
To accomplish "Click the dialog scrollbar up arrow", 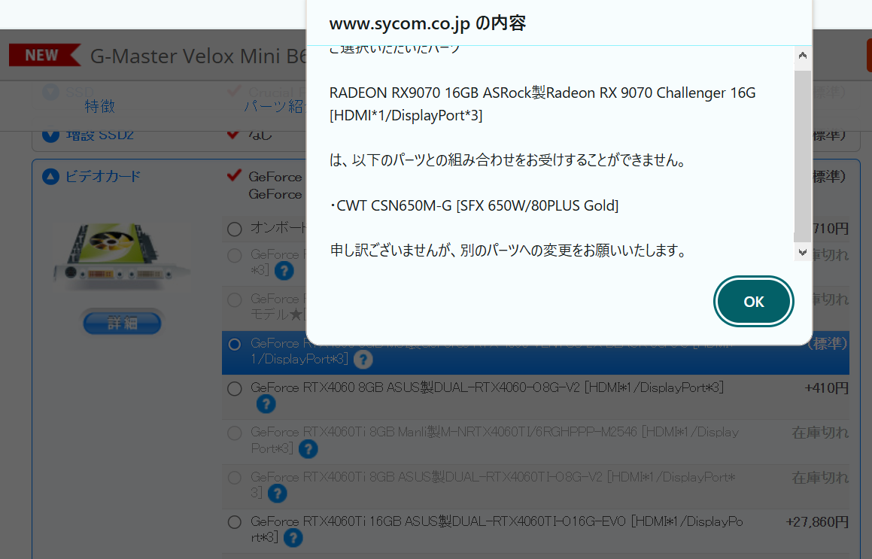I will tap(803, 55).
